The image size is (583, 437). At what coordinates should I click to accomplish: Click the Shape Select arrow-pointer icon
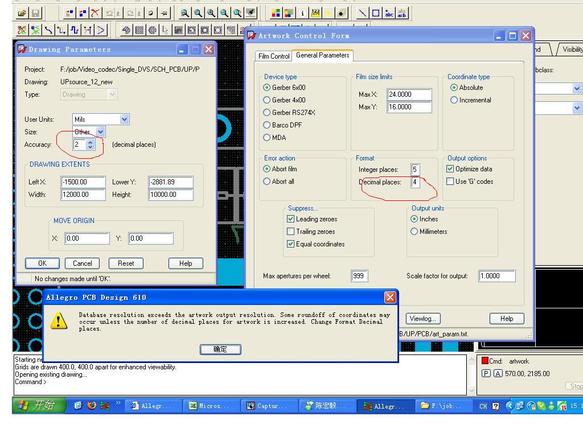(166, 30)
